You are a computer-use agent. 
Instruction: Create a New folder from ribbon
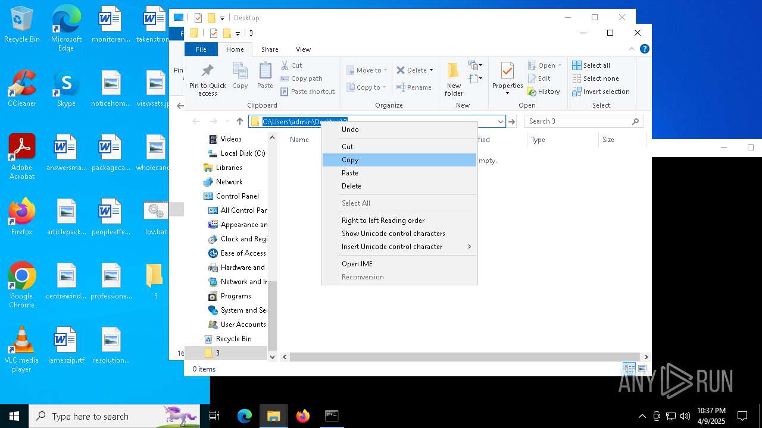(454, 79)
